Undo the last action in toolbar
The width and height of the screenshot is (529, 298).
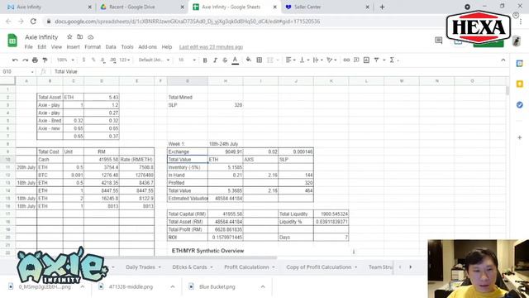click(15, 60)
